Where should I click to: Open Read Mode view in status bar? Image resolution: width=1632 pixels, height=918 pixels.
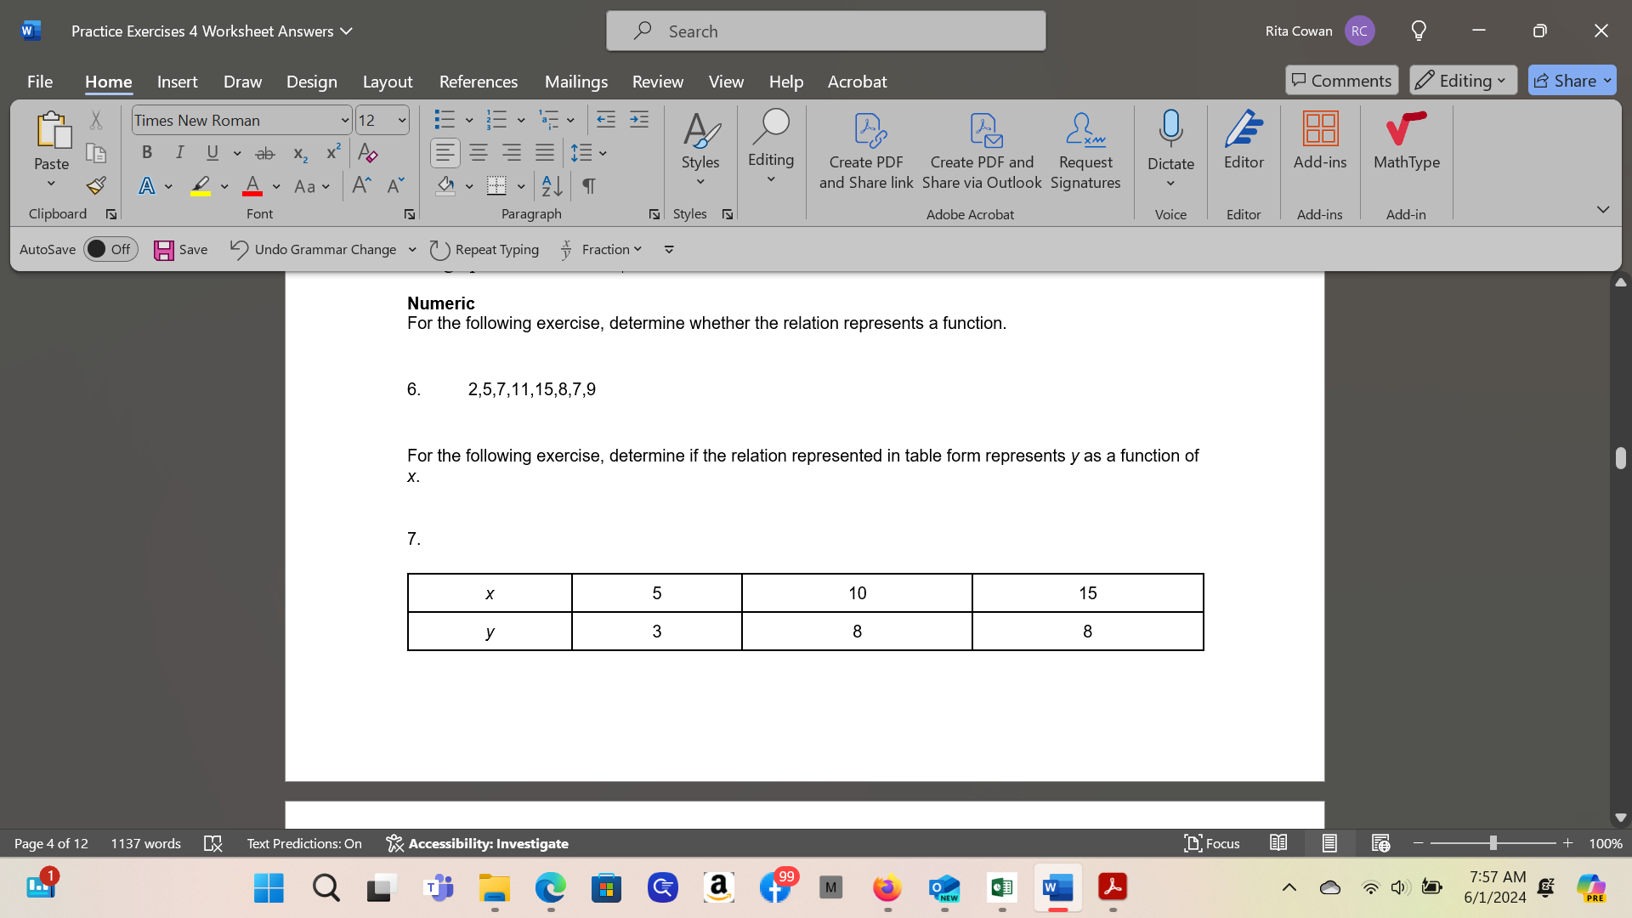coord(1278,843)
